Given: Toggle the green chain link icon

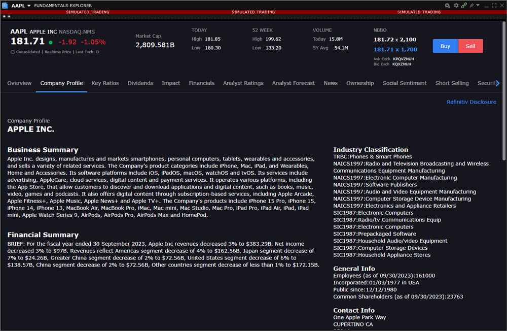Looking at the screenshot, I should click(464, 5).
